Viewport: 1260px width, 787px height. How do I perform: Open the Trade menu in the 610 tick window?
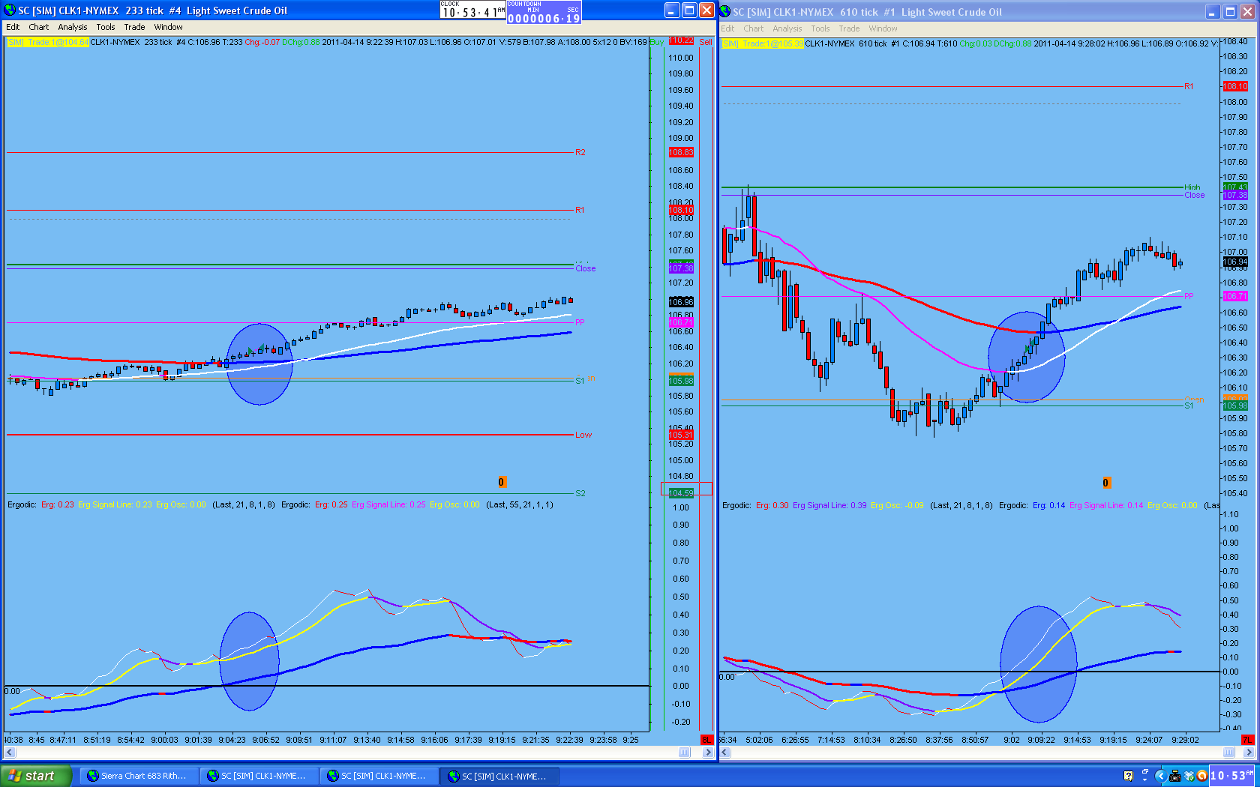pos(849,28)
